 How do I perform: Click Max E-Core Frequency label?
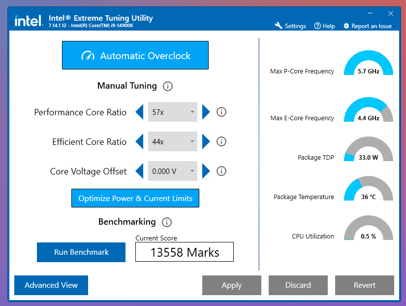303,118
